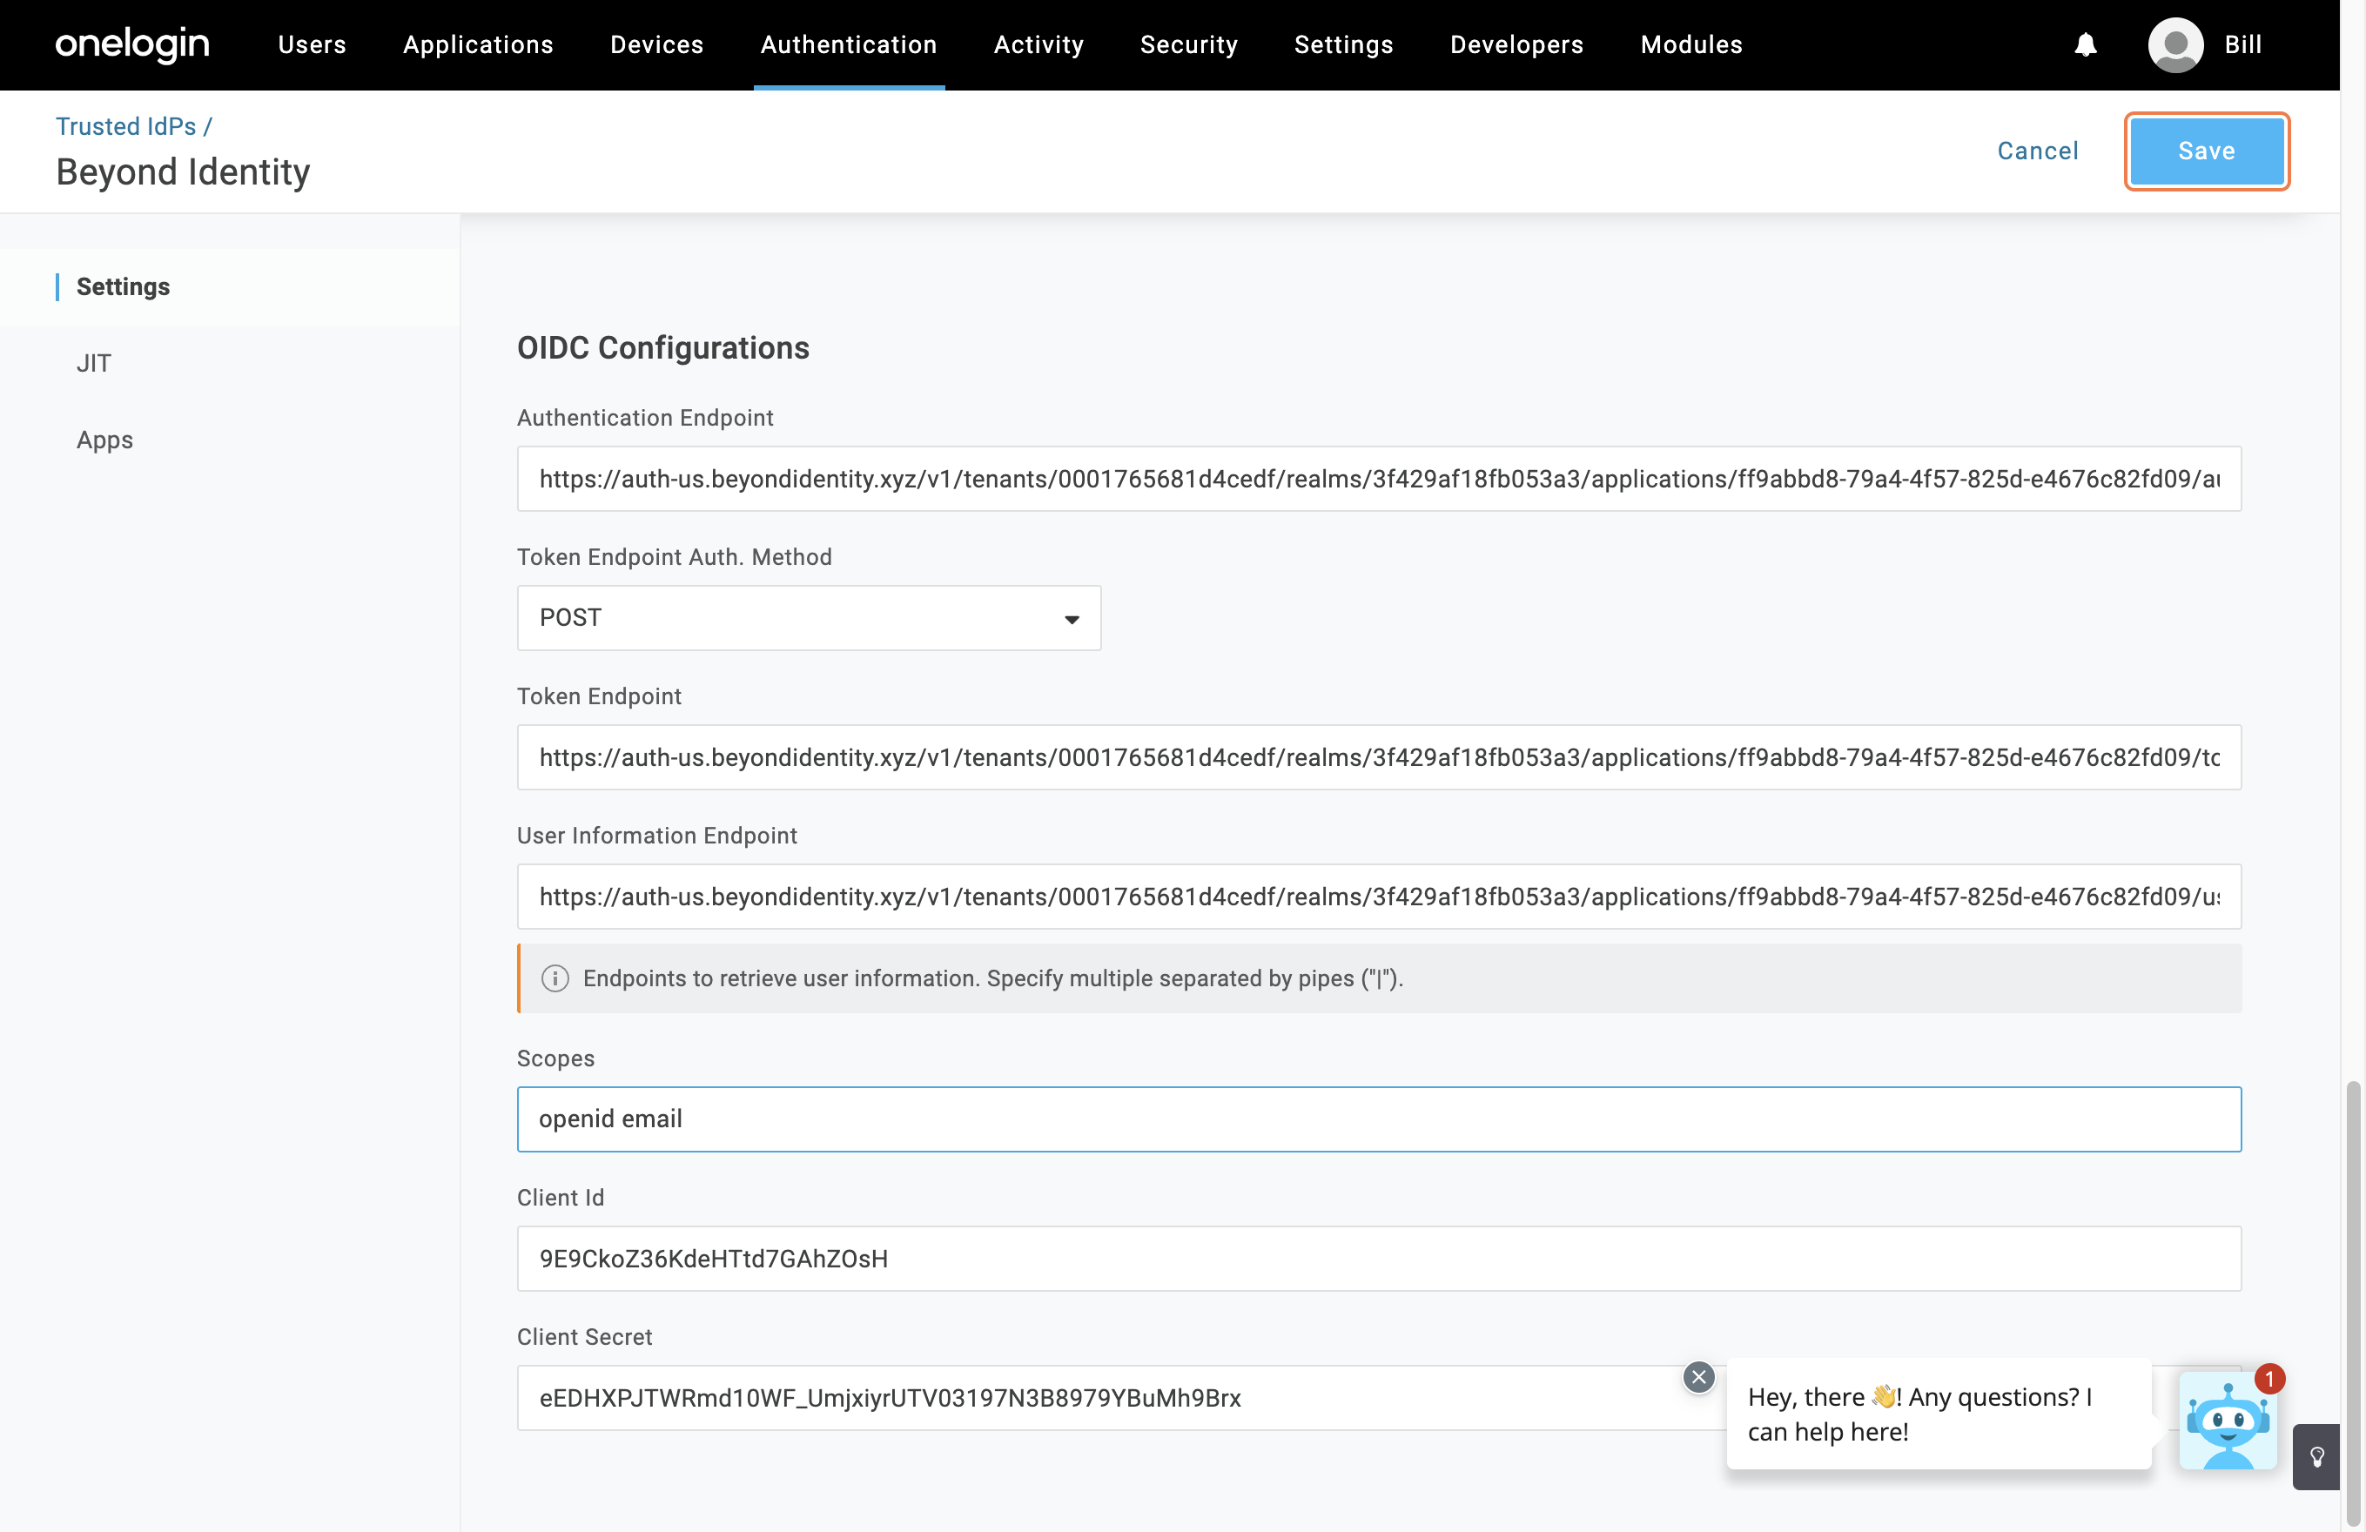Click the Authentication Endpoint field
This screenshot has height=1532, width=2366.
tap(1379, 479)
